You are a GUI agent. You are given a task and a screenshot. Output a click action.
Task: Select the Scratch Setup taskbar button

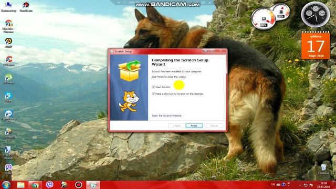pyautogui.click(x=93, y=185)
